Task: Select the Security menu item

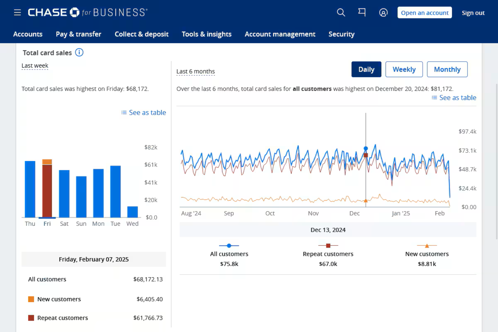Action: click(x=341, y=34)
